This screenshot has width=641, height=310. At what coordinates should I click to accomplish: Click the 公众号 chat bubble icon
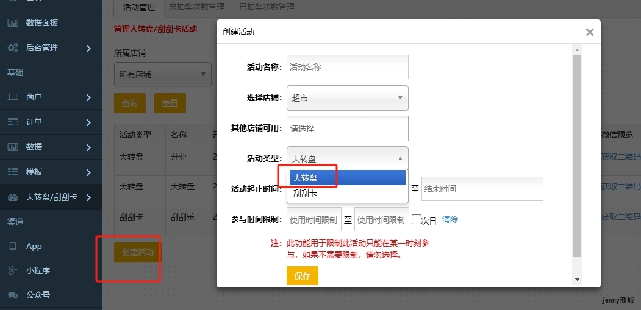(12, 295)
